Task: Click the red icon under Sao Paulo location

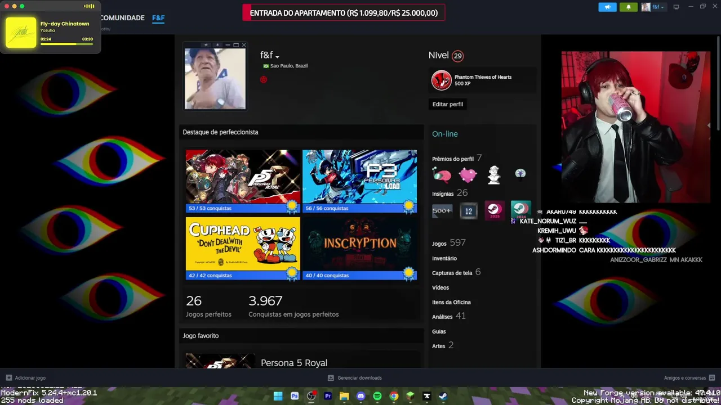Action: click(x=264, y=79)
